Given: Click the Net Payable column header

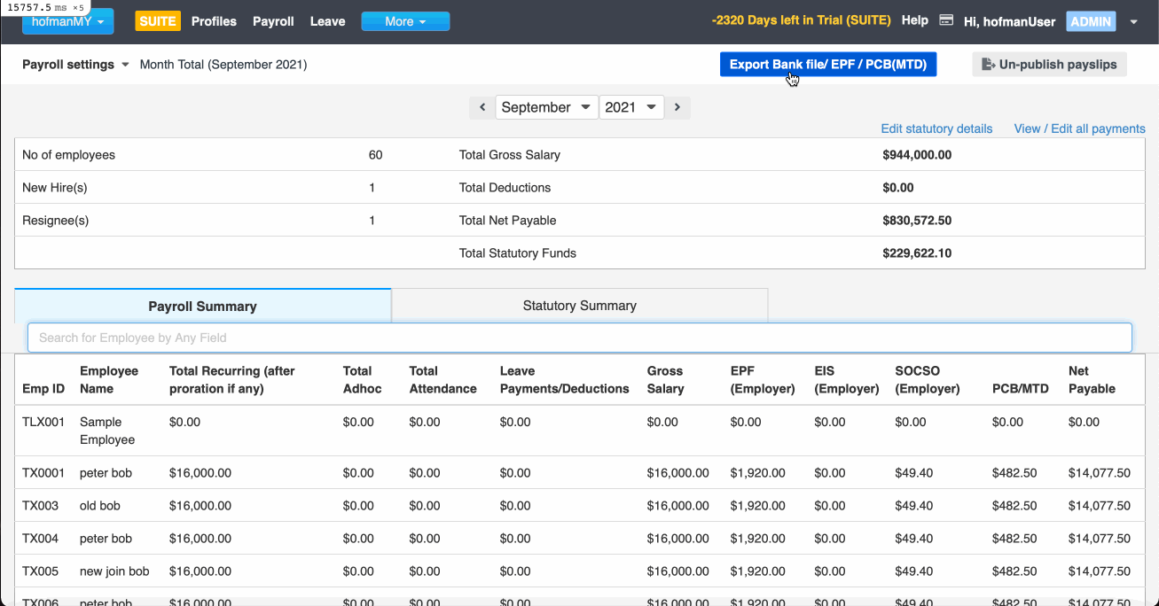Looking at the screenshot, I should (1092, 380).
